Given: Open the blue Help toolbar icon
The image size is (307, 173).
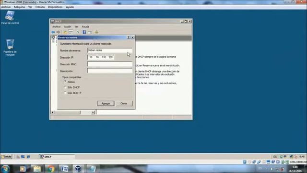Looking at the screenshot, I should click(x=84, y=32).
